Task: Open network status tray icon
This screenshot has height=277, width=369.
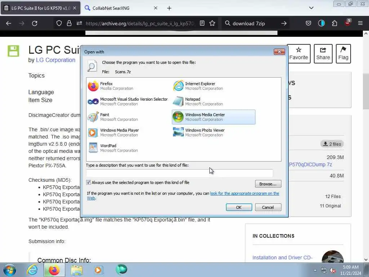Action: (x=324, y=271)
